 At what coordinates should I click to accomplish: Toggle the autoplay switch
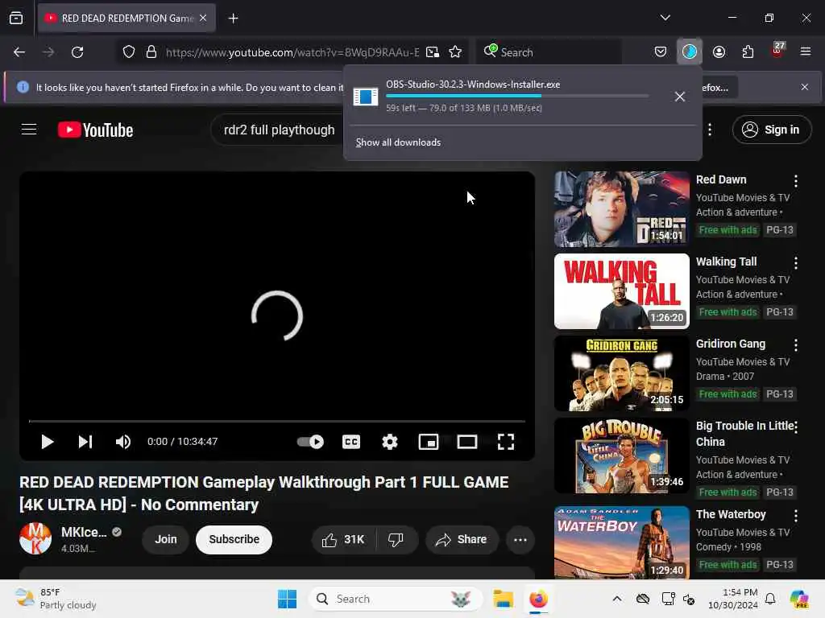[x=310, y=442]
